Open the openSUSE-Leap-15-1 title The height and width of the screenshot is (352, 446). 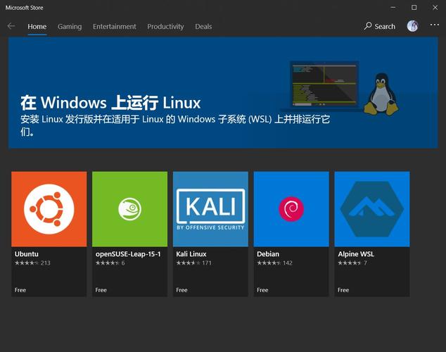point(128,254)
